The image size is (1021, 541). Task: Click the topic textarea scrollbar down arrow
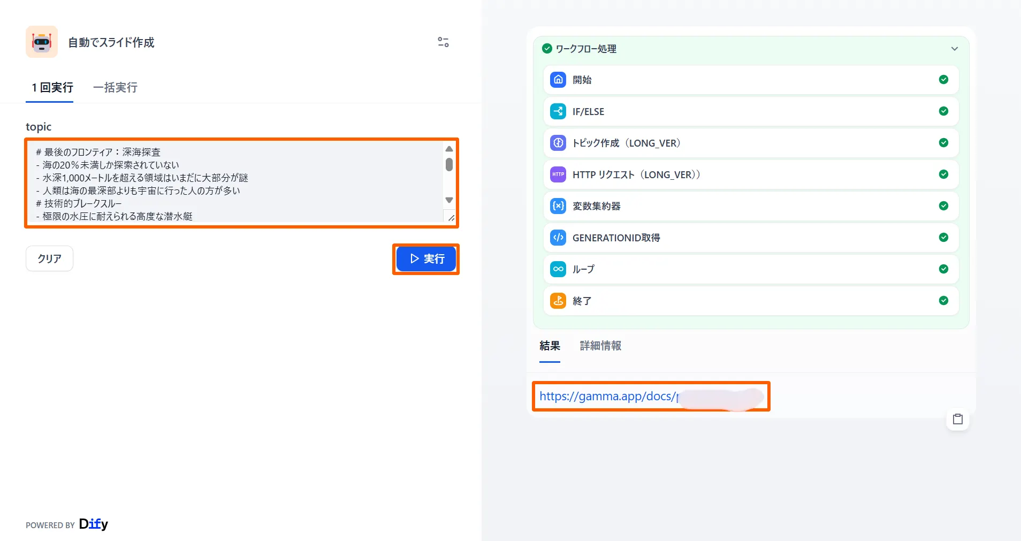tap(449, 200)
